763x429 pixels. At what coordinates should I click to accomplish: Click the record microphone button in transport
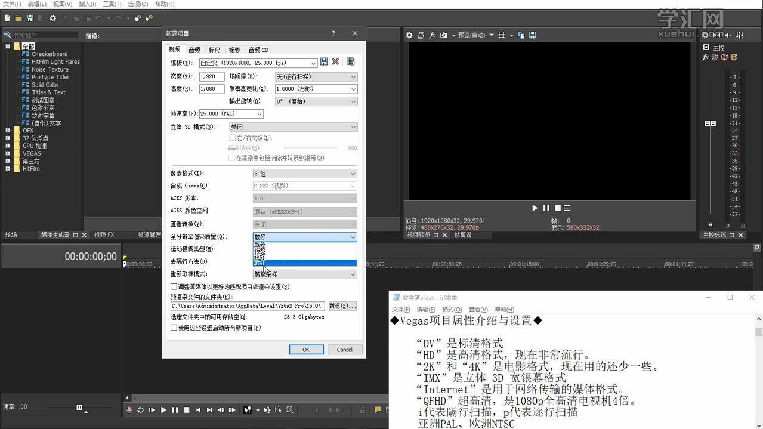click(129, 410)
